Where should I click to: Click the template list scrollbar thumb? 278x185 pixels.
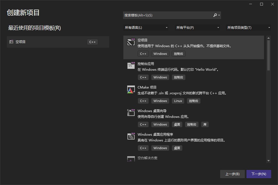coord(268,55)
